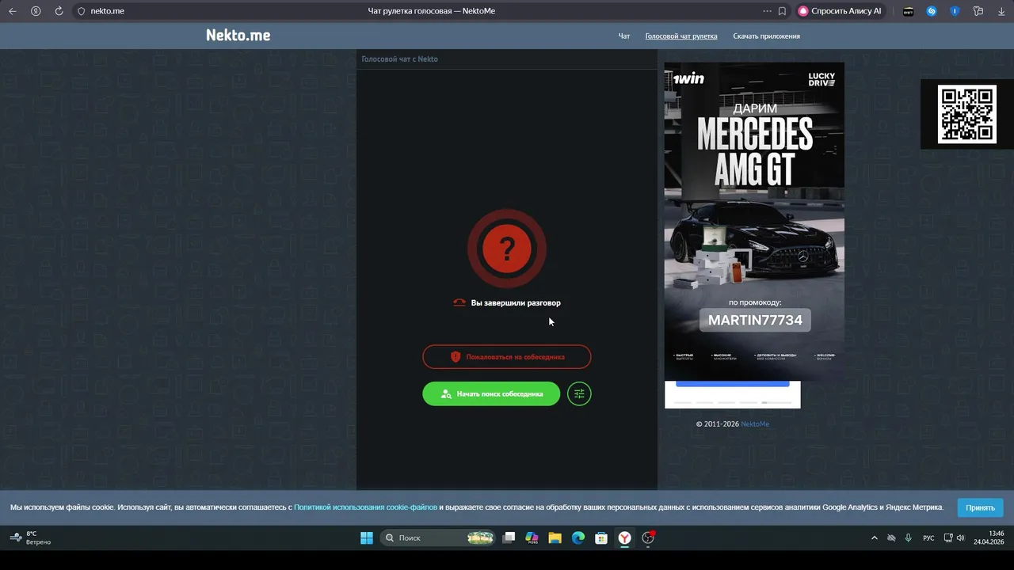Click the Nekto.me logo
The width and height of the screenshot is (1014, 570).
(238, 35)
